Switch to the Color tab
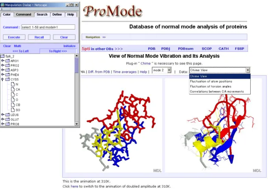 7,15
